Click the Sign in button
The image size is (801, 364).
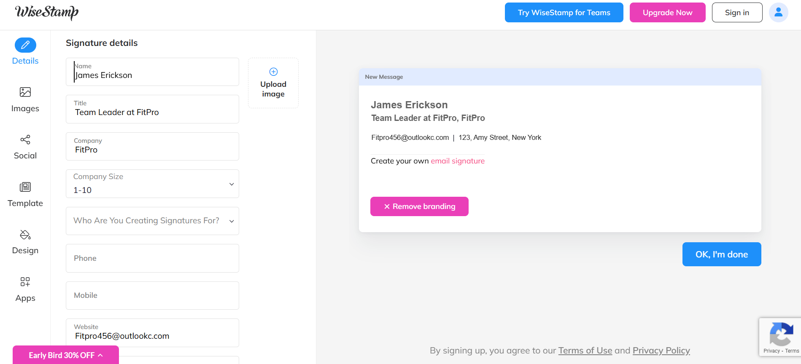click(x=737, y=13)
